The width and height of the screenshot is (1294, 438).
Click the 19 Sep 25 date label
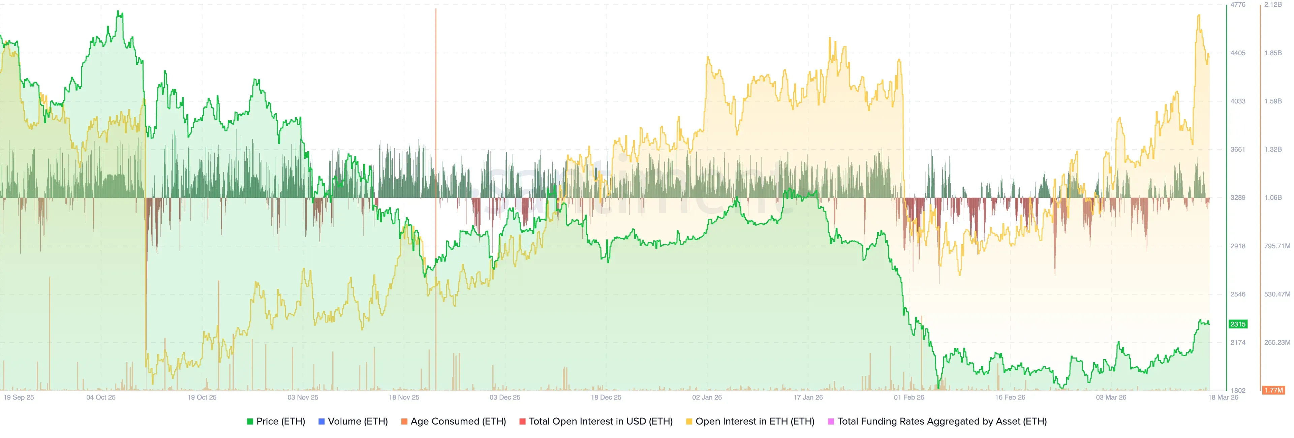[19, 397]
